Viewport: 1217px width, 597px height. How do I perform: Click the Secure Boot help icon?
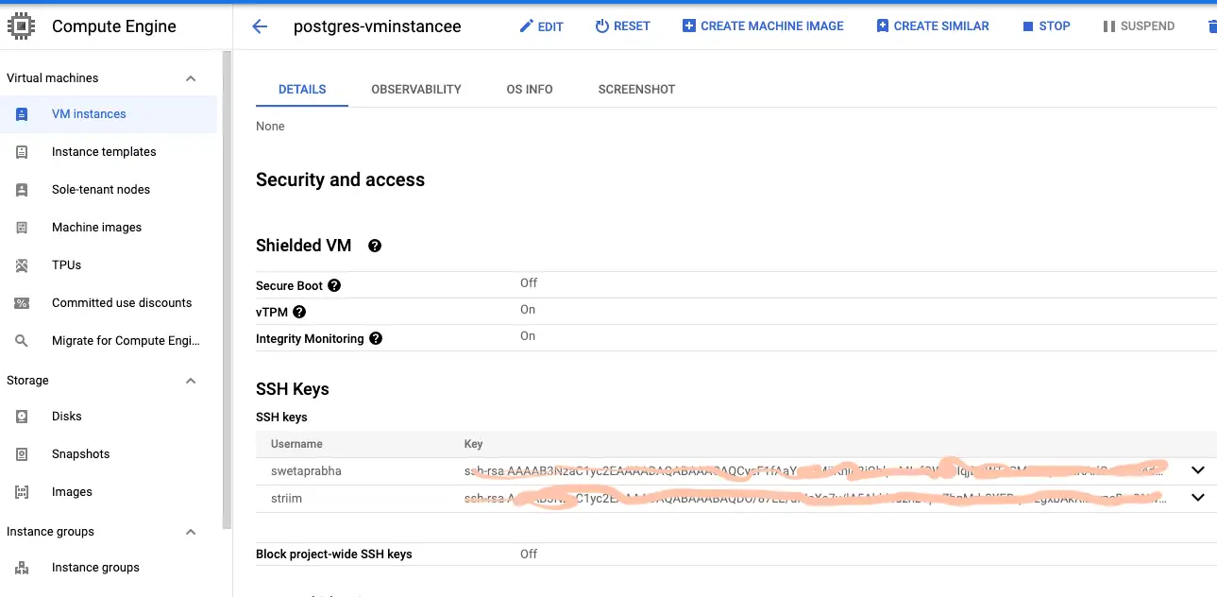point(334,285)
